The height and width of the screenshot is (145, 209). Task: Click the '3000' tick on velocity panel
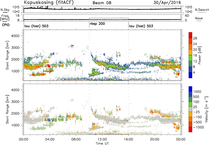(15, 102)
